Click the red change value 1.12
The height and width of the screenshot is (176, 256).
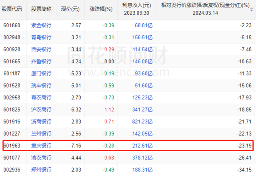(109, 110)
